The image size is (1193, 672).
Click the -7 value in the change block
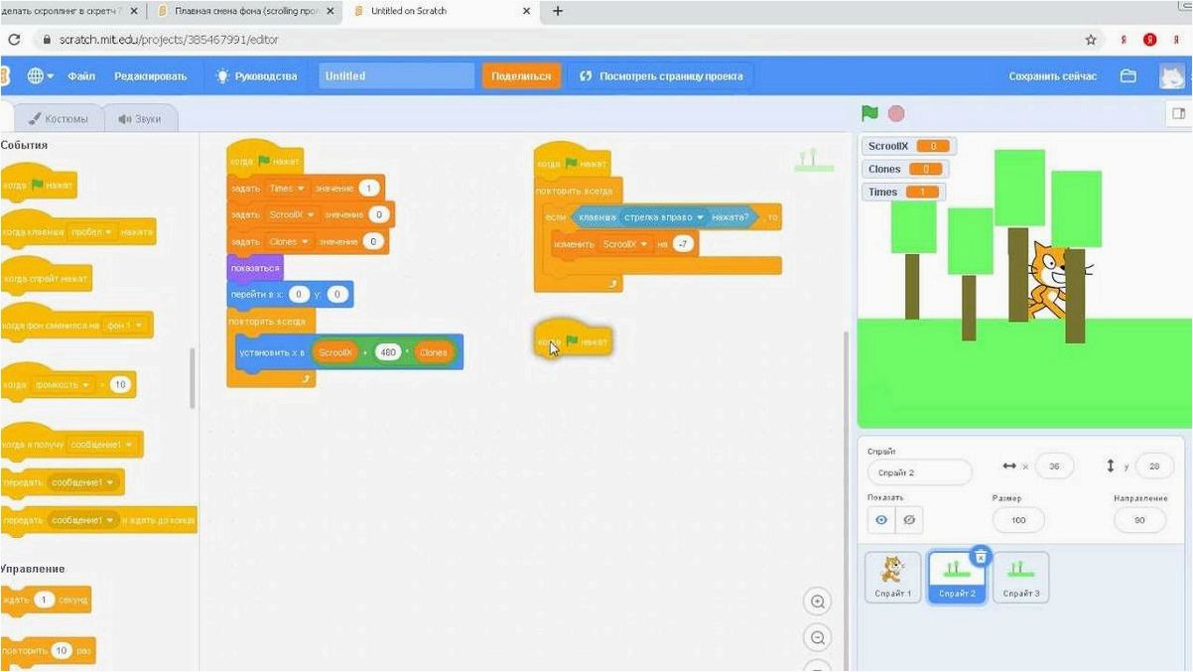tap(682, 244)
